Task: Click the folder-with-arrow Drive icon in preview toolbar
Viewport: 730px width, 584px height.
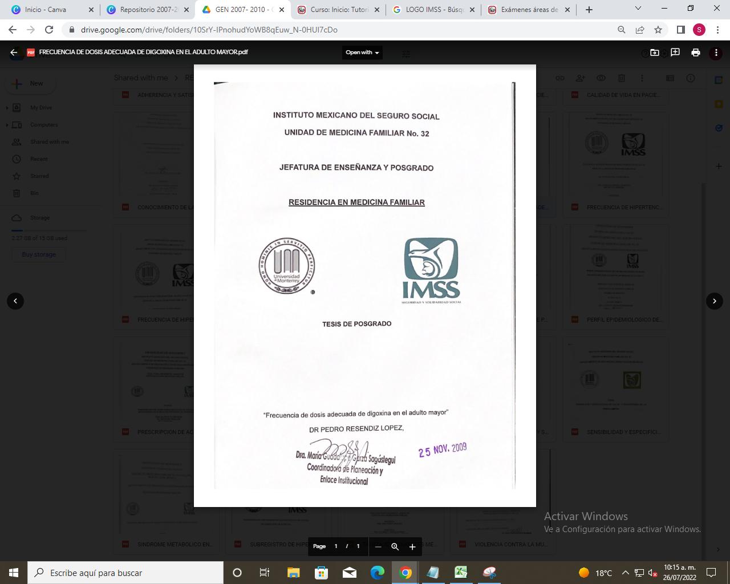Action: point(655,52)
